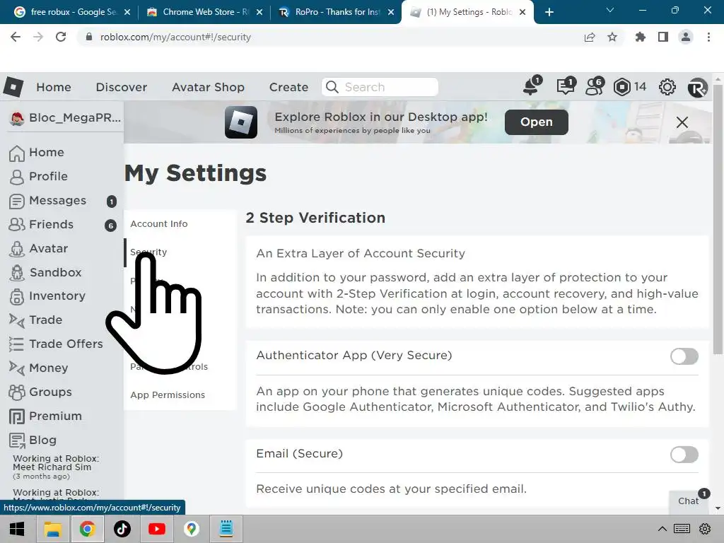Switch to the Chrome Web Store tab
This screenshot has height=543, width=724.
[204, 12]
